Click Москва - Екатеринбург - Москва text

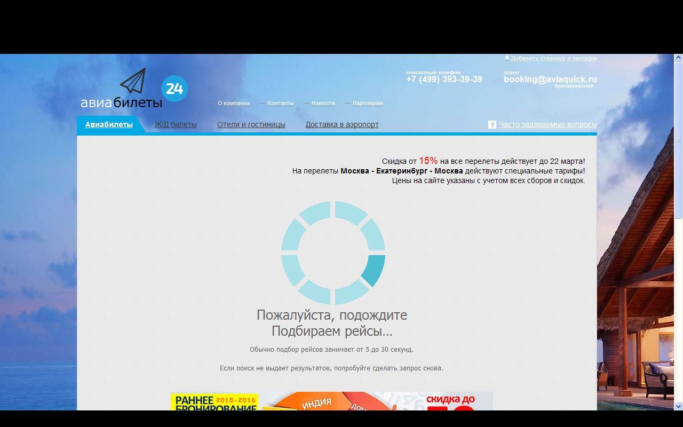(402, 171)
